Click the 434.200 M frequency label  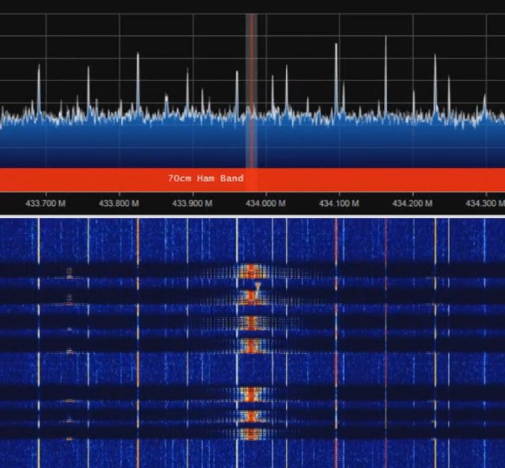(412, 204)
